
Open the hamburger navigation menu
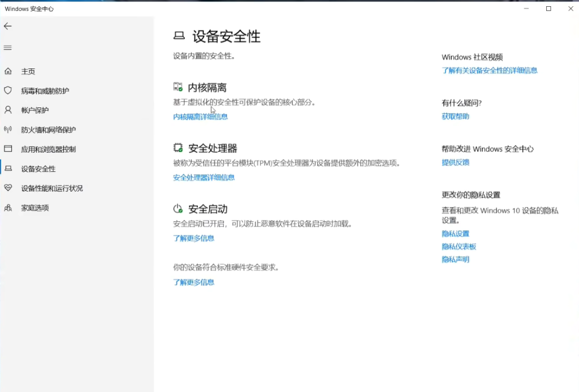click(x=8, y=48)
